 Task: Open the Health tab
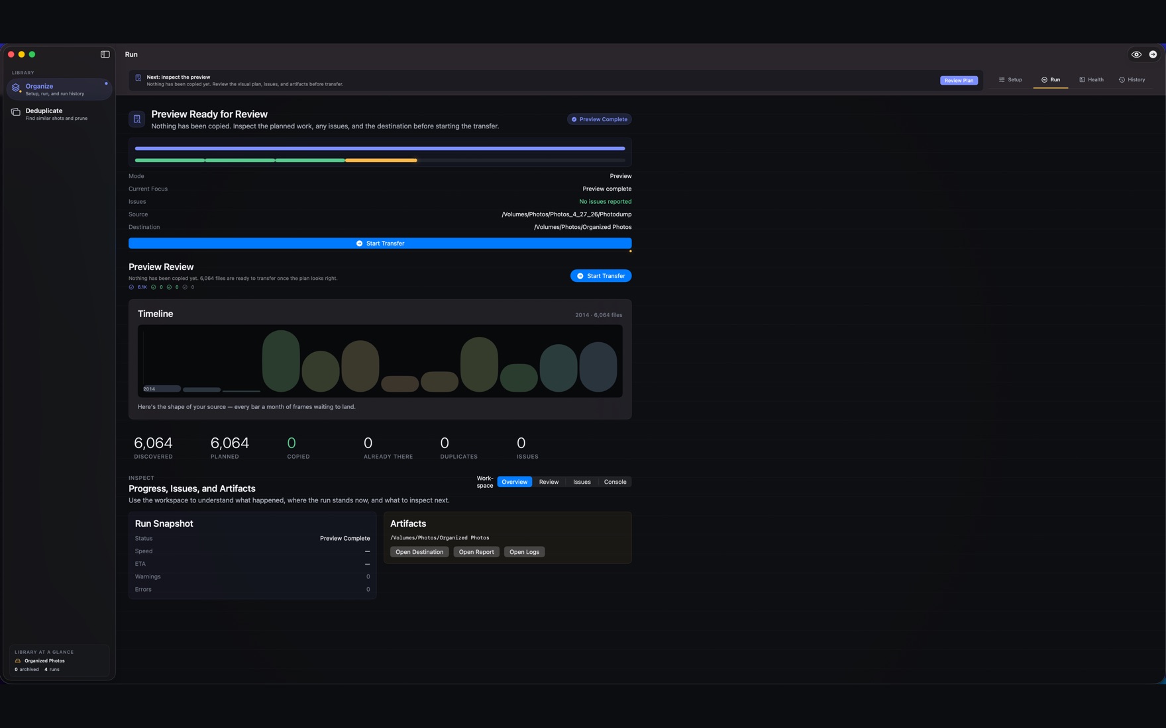1091,79
